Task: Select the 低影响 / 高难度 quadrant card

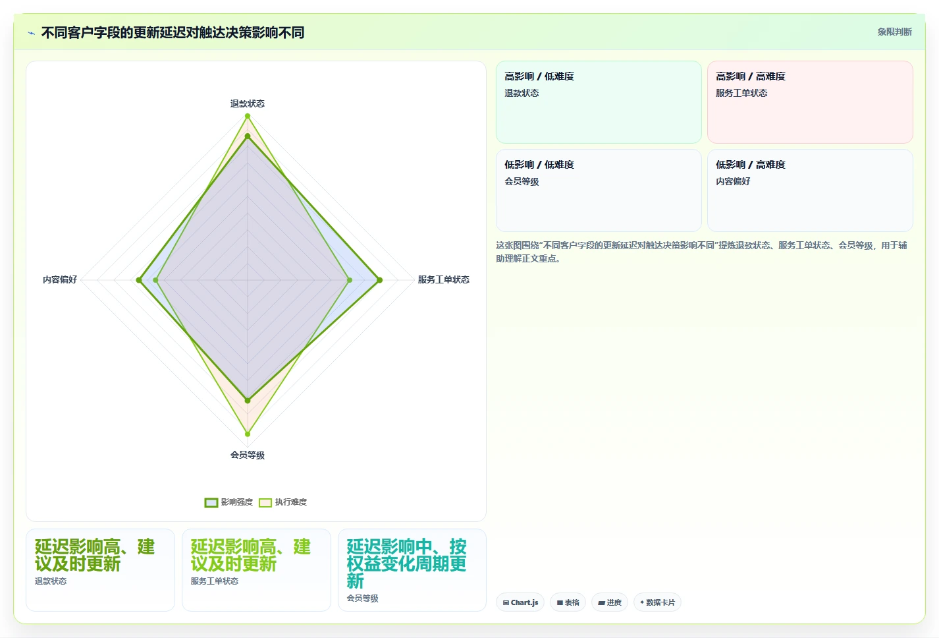Action: tap(810, 190)
